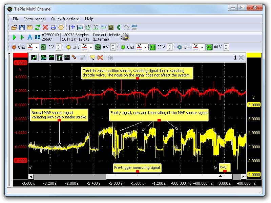Increase the Ch1 8 V range

[59, 45]
